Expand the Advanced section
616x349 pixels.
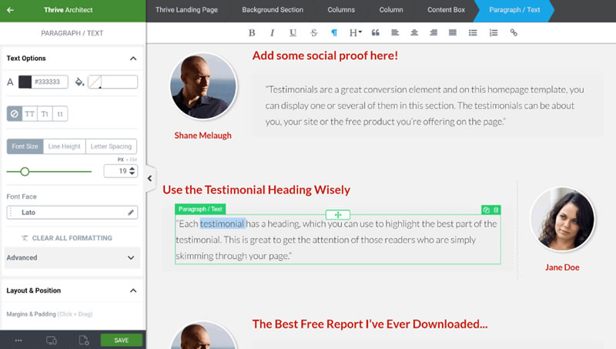[x=72, y=258]
